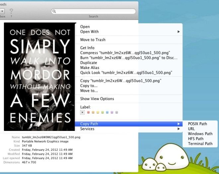Choose Windows Path in submenu
The height and width of the screenshot is (174, 219).
tap(200, 134)
